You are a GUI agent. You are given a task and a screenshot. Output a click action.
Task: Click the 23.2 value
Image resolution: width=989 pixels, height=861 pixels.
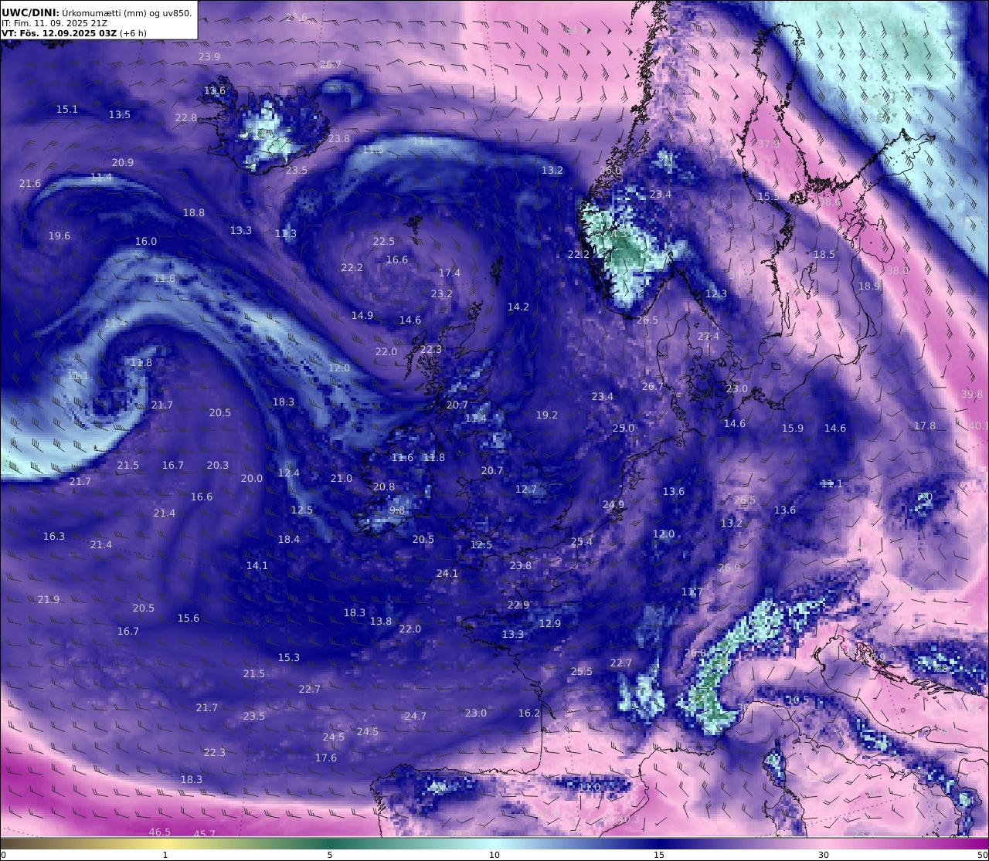point(442,294)
